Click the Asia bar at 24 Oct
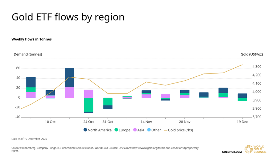The height and width of the screenshot is (157, 278). click(89, 93)
